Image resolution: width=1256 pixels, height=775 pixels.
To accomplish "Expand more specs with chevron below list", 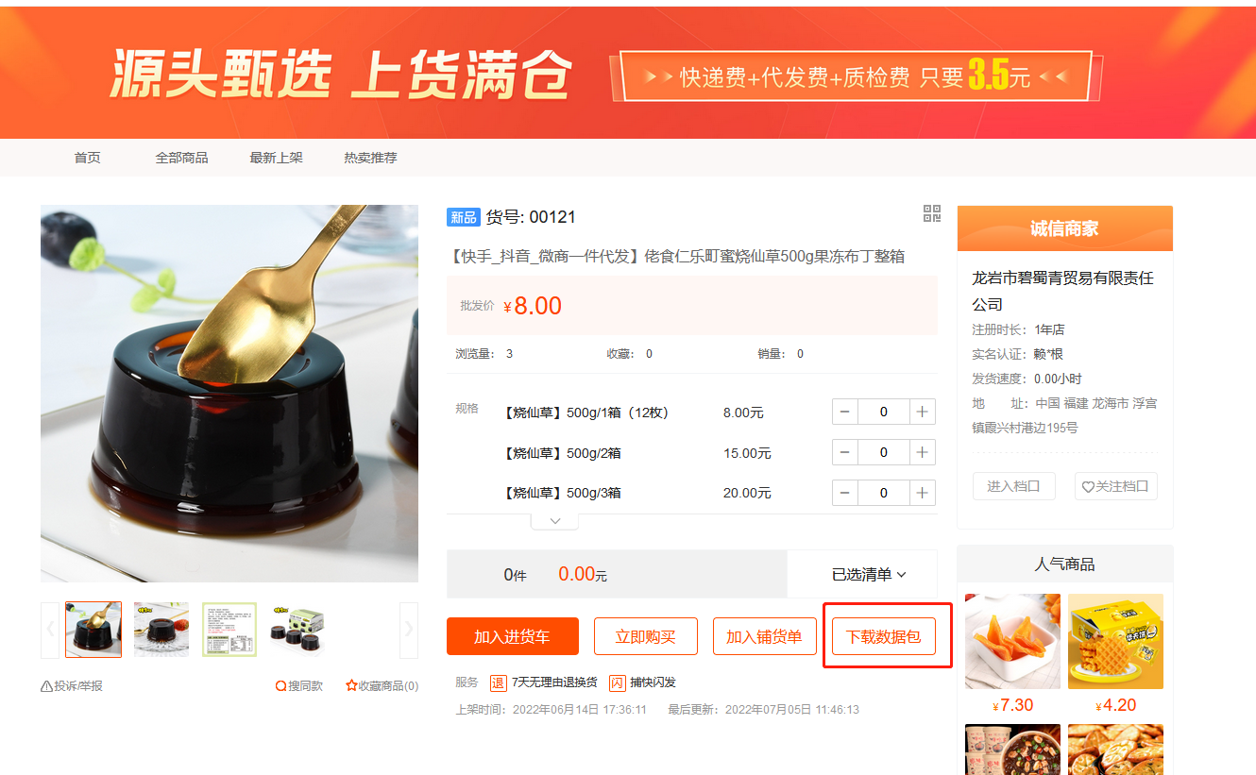I will point(555,520).
